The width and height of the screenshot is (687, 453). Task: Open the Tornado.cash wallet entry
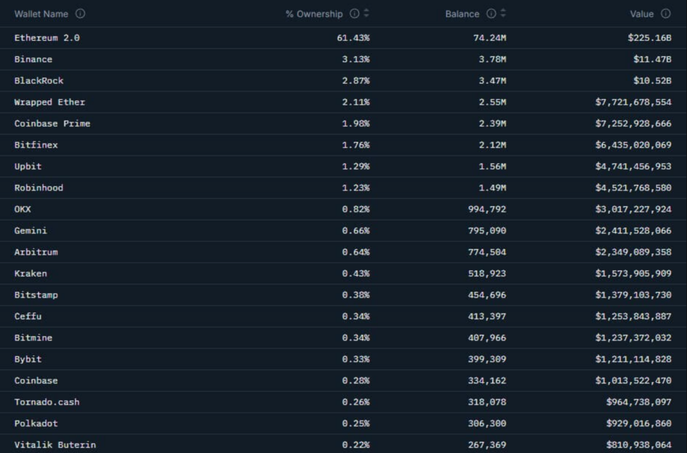point(47,402)
